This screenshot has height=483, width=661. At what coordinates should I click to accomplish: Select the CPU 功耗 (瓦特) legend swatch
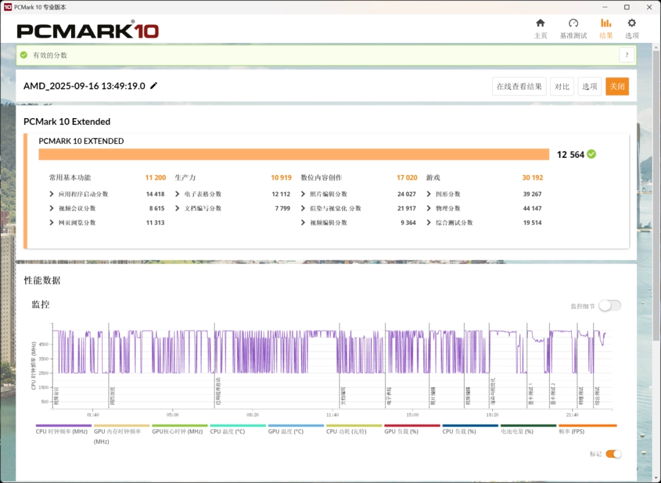[354, 425]
